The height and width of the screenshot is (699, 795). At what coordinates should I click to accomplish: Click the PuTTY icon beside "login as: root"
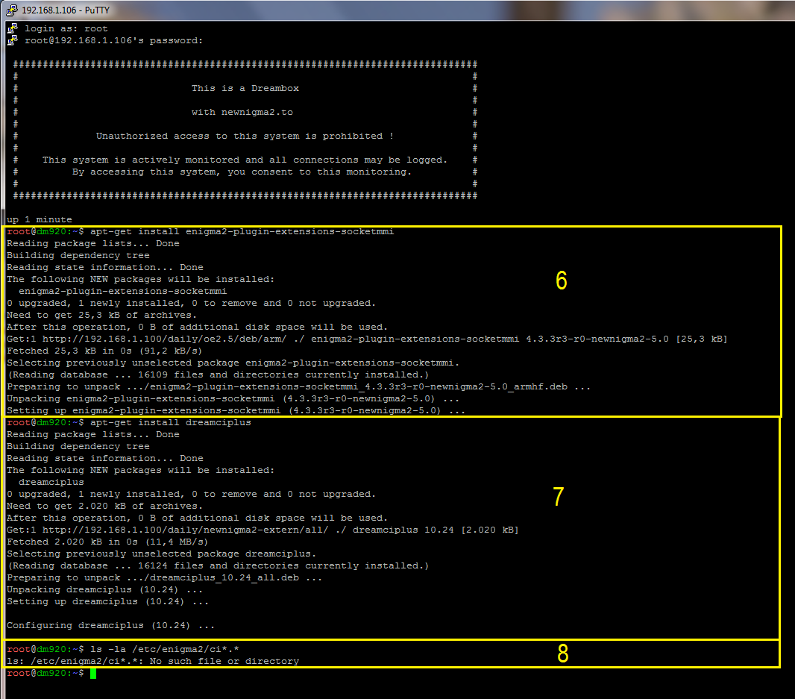(x=12, y=28)
